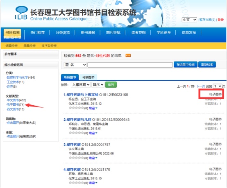Open book title 1.线性代数与上机实验
Viewport: 227px width, 188px height.
click(81, 95)
